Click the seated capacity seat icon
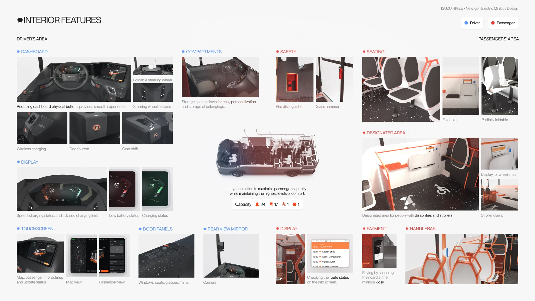Image resolution: width=535 pixels, height=301 pixels. pos(271,205)
